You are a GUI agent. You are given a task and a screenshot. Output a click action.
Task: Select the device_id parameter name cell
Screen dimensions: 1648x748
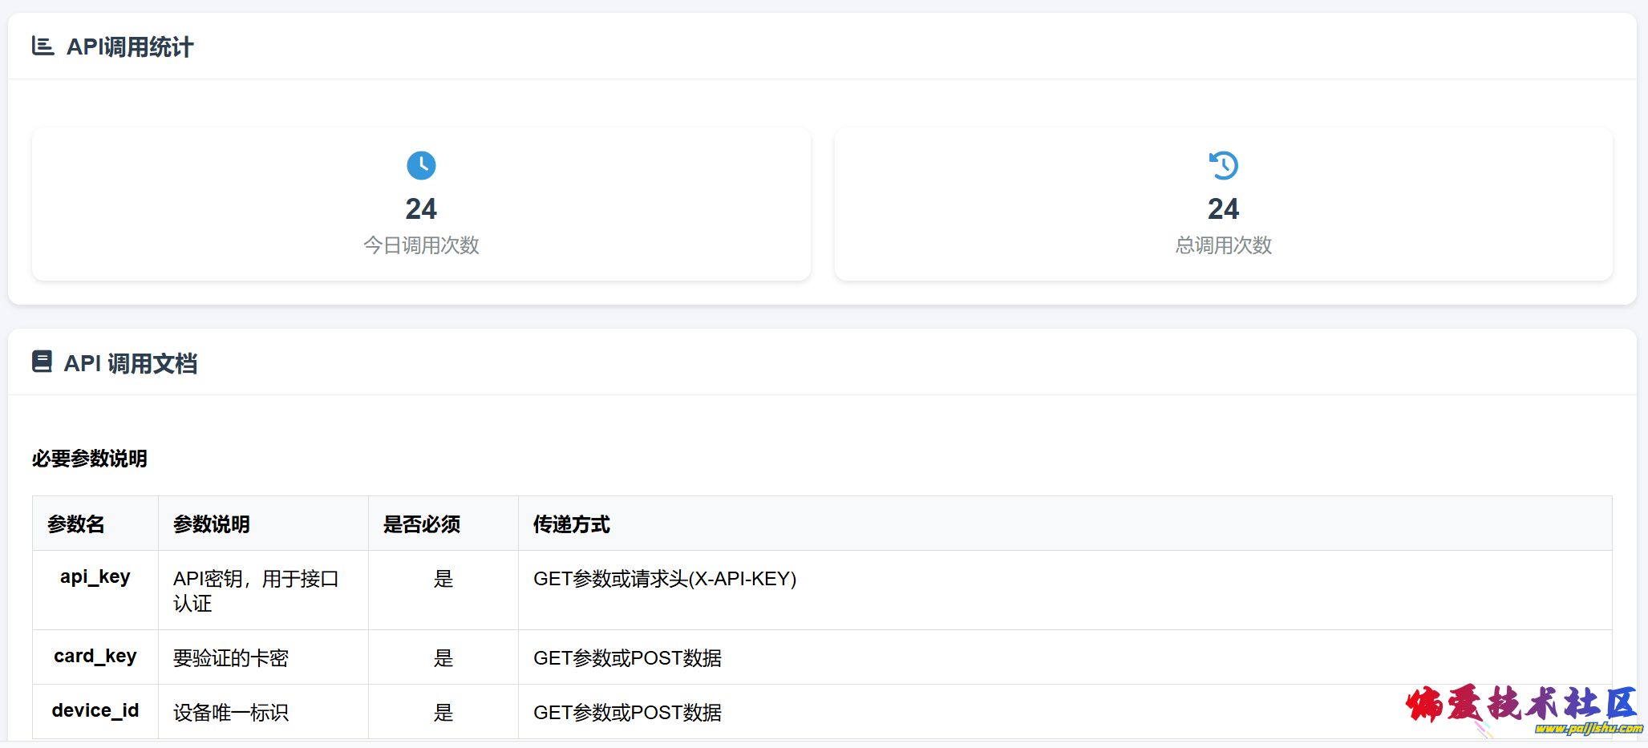tap(95, 711)
